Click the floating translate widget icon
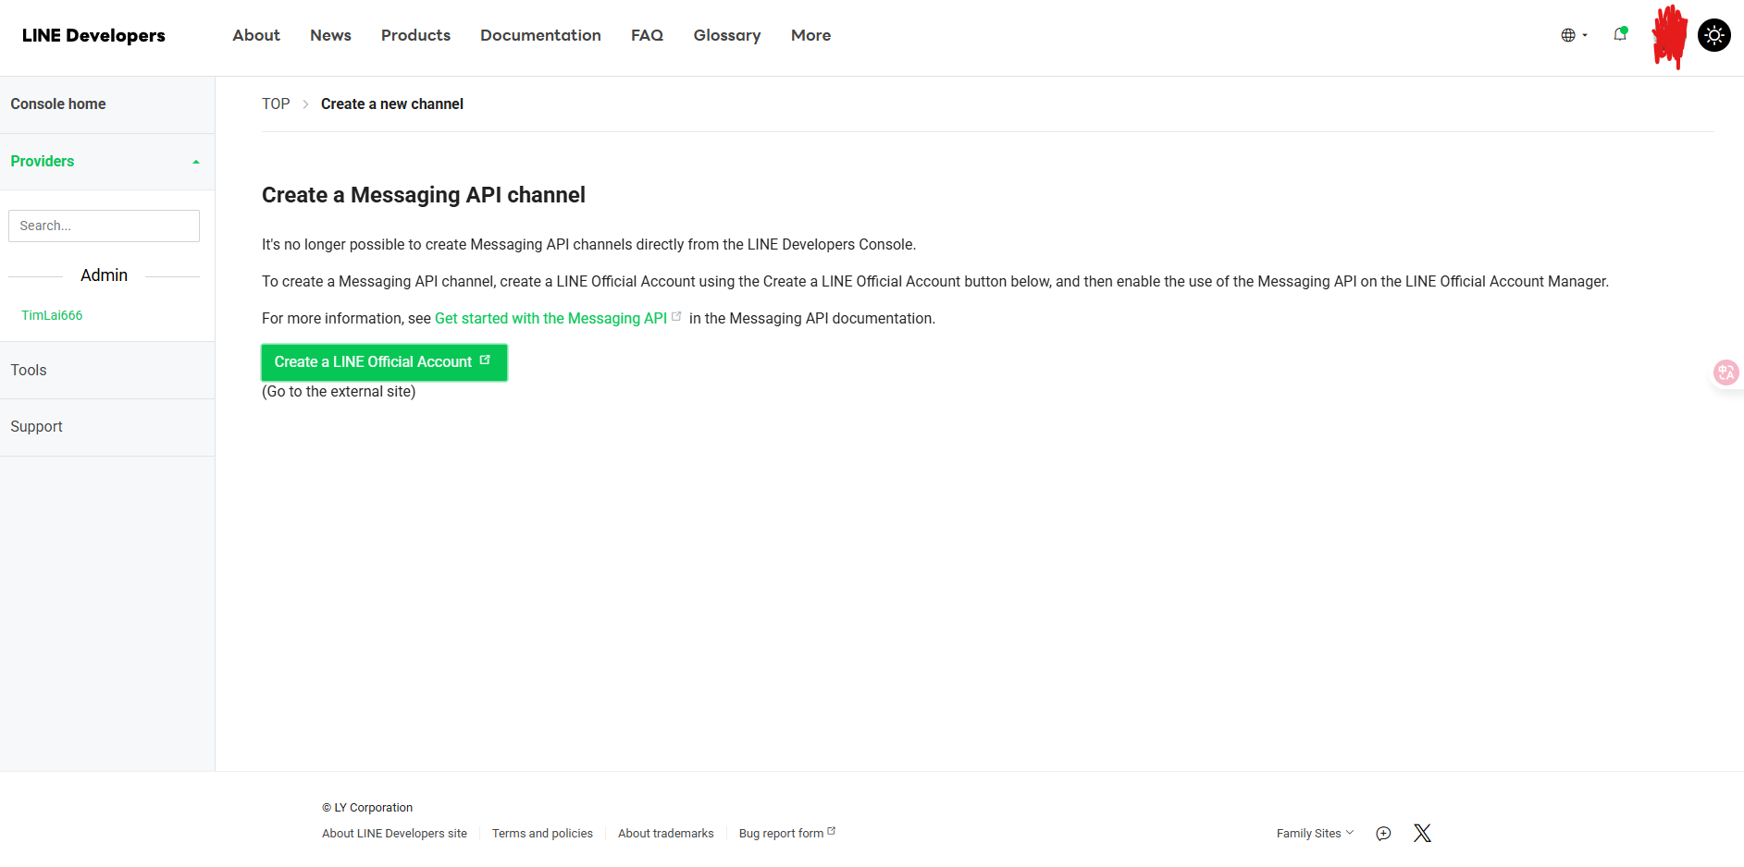 point(1725,372)
